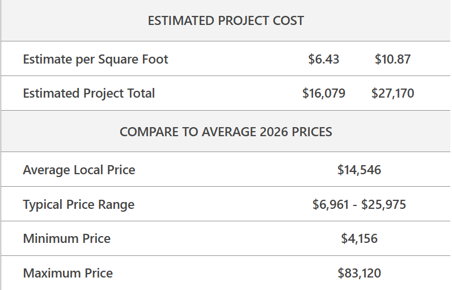Click the $14,546 average price value
The image size is (452, 290).
point(359,170)
